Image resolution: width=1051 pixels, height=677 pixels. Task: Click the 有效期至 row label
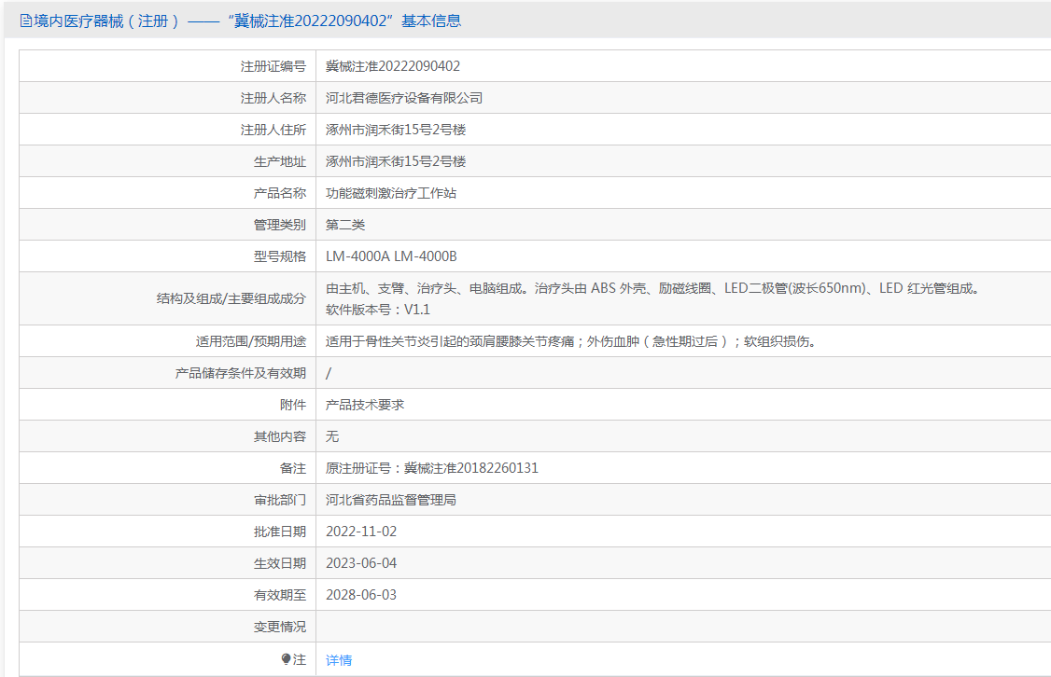click(x=279, y=595)
